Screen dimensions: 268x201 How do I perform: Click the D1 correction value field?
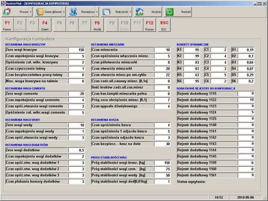click(246, 50)
